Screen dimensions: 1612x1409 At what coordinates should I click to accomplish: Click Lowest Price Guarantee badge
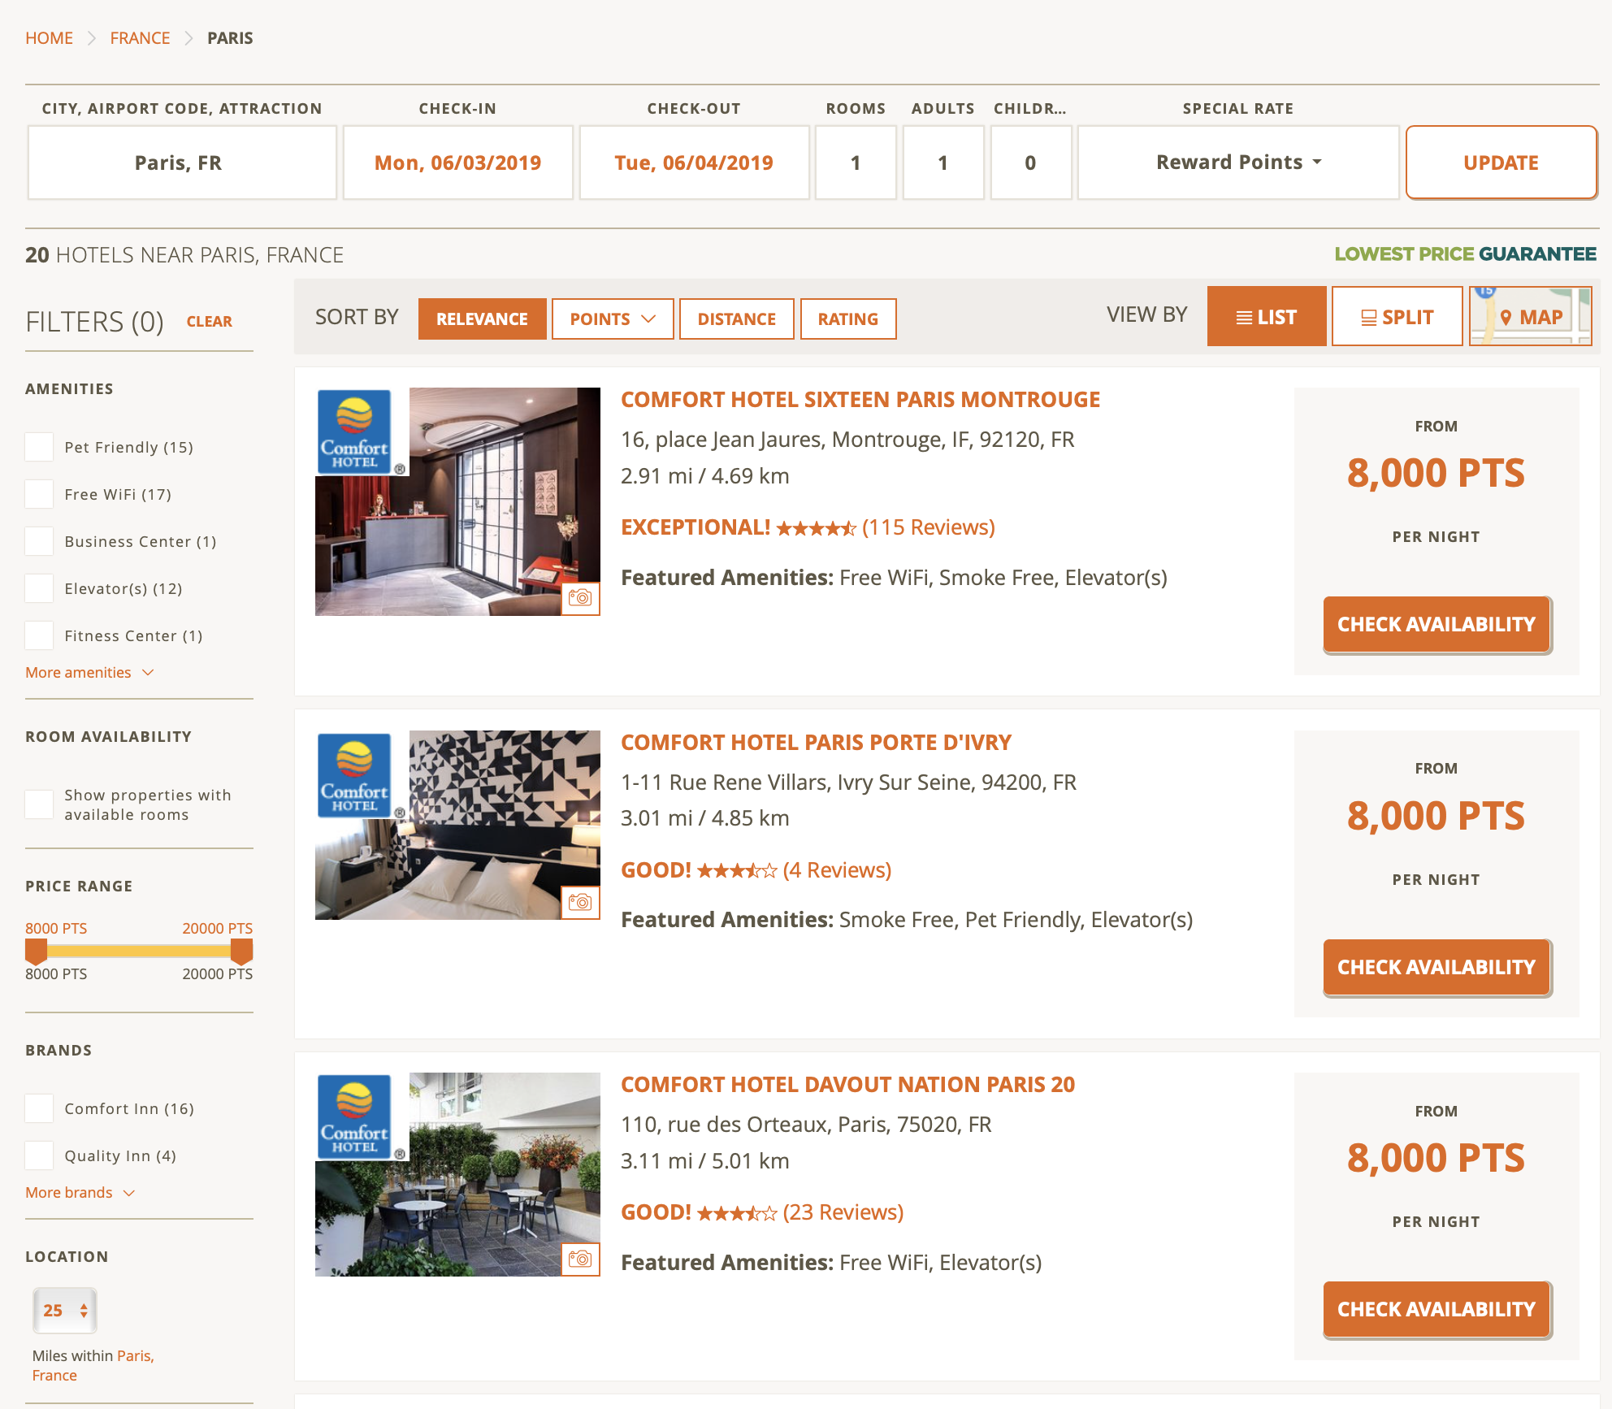pyautogui.click(x=1465, y=254)
